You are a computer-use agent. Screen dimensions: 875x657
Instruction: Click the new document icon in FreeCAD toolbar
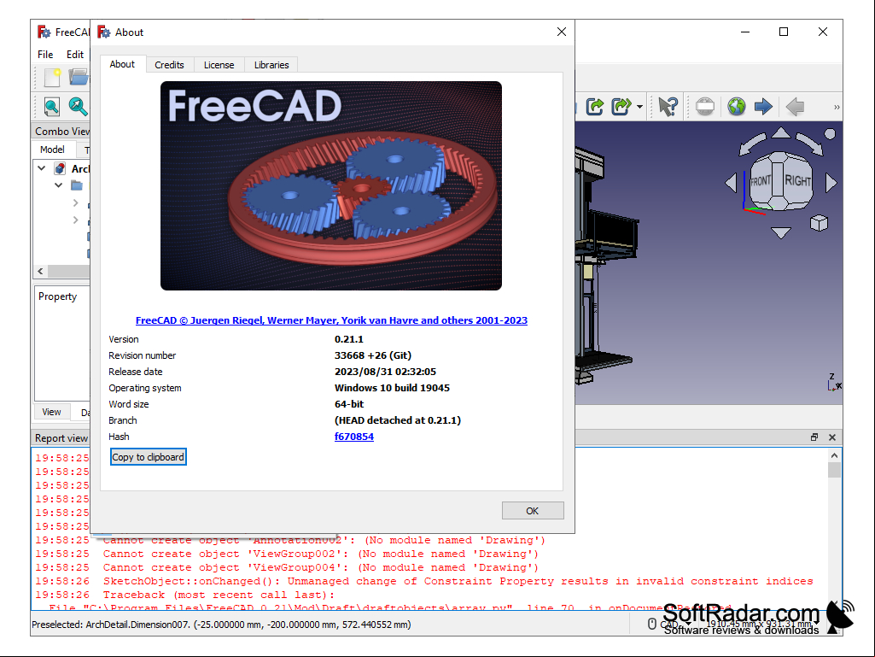pyautogui.click(x=52, y=77)
